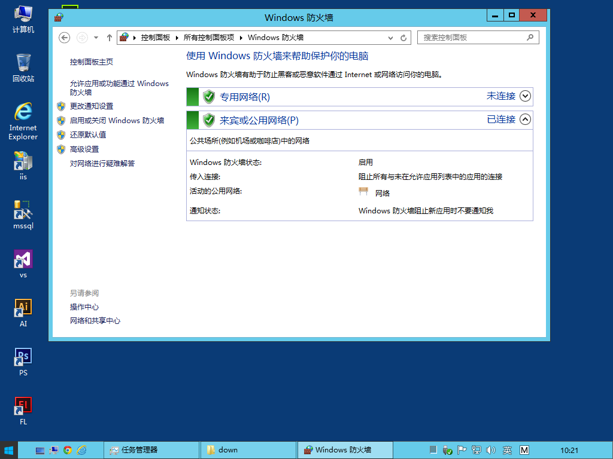
Task: Click the volume speaker tray icon
Action: [491, 450]
